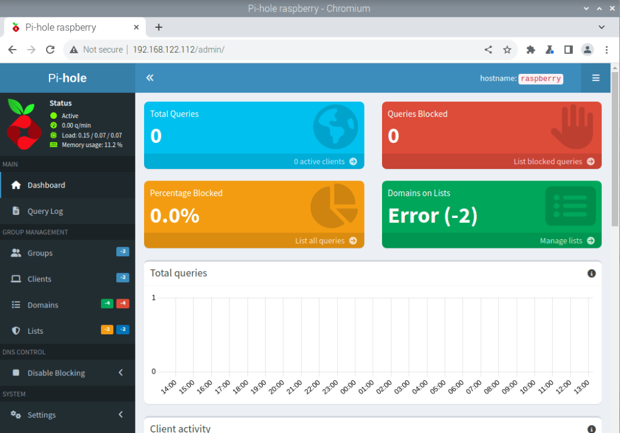This screenshot has width=620, height=433.
Task: Click the page vertical scrollbar thumb
Action: (615, 149)
